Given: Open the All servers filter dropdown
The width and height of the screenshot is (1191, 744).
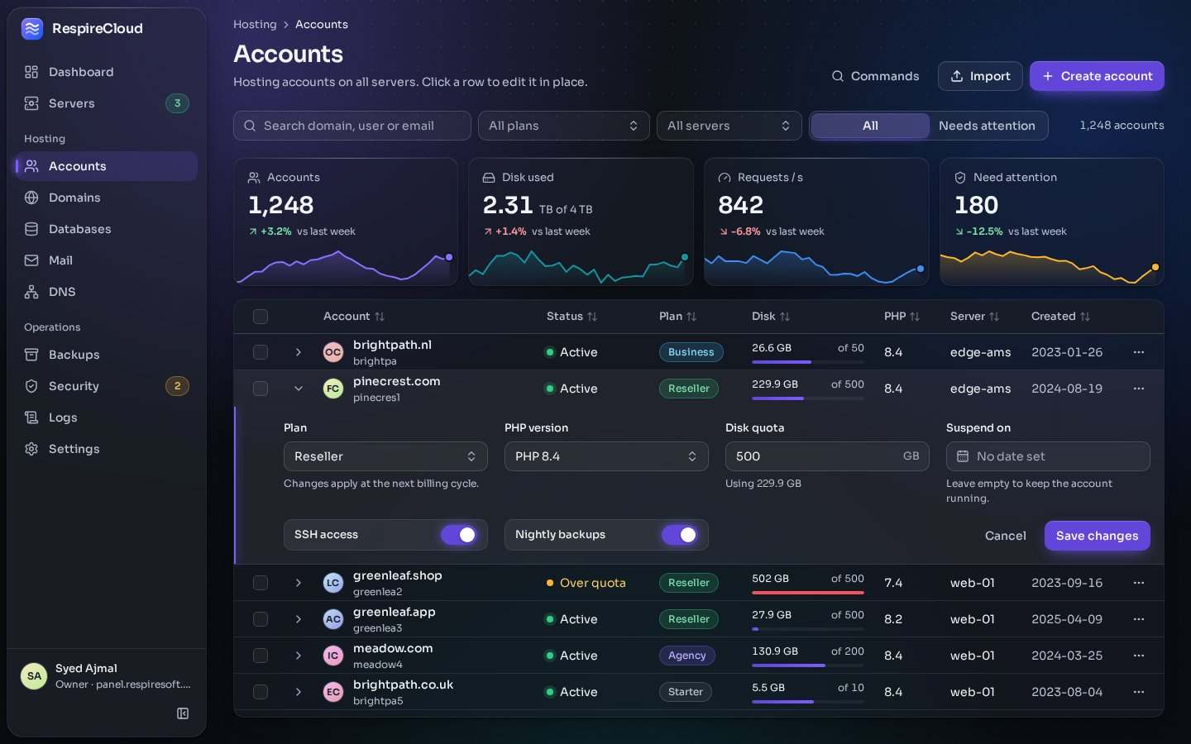Looking at the screenshot, I should click(x=729, y=126).
